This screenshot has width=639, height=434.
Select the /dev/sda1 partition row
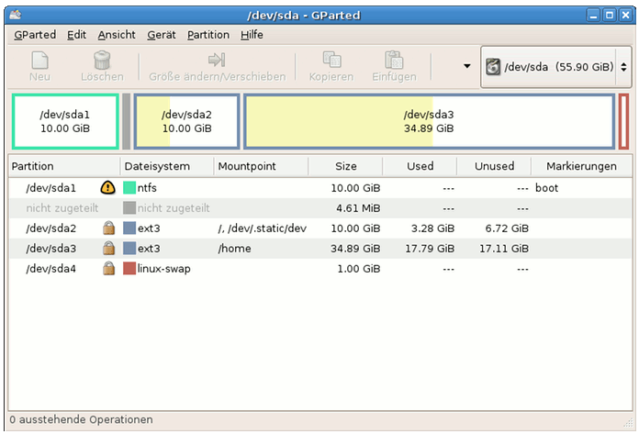tap(320, 188)
